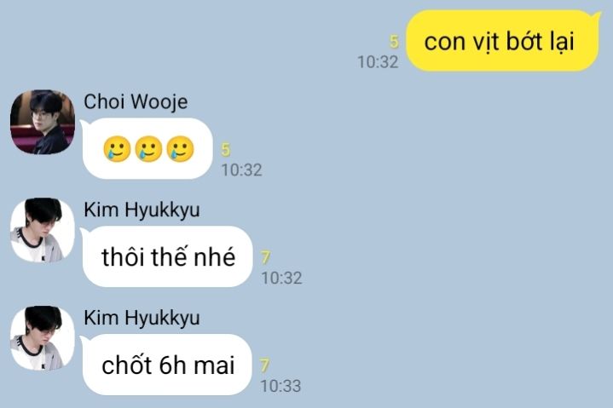Image resolution: width=613 pixels, height=408 pixels.
Task: Click the Choi Wooje sender name
Action: (136, 102)
